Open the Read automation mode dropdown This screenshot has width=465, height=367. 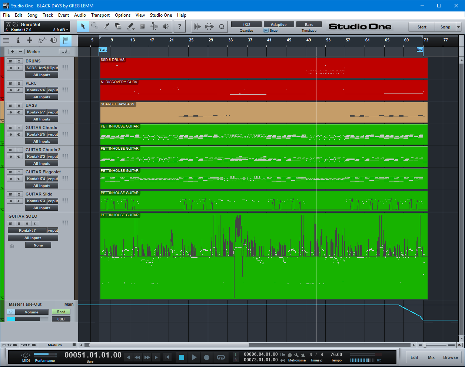(61, 312)
